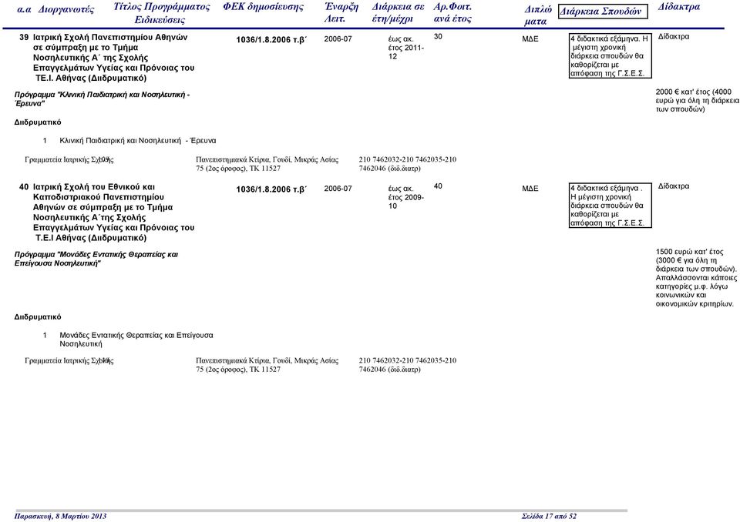Click the 'Διπλώματα' column header
This screenshot has height=522, width=740.
pyautogui.click(x=537, y=15)
